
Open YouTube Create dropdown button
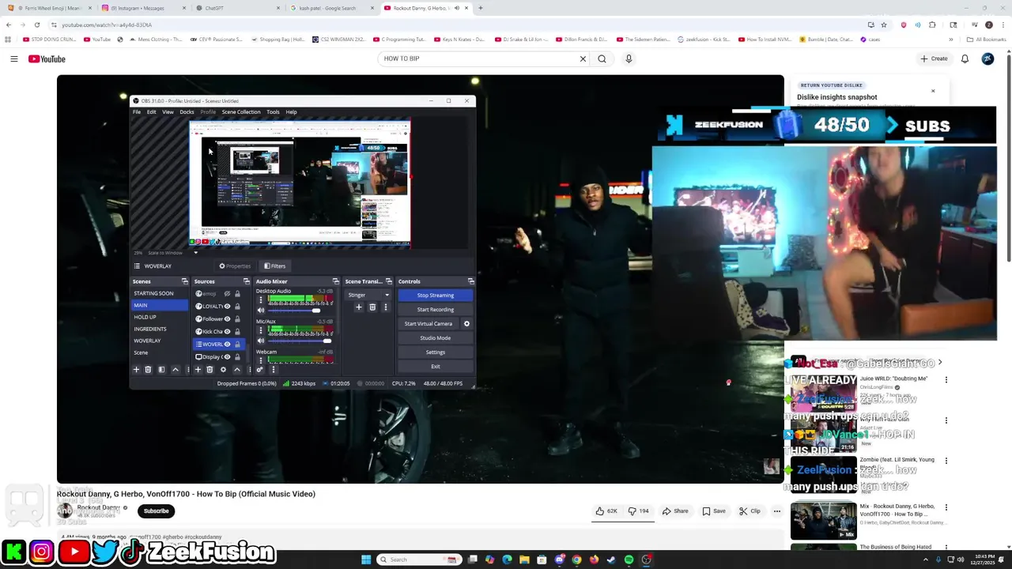tap(934, 58)
